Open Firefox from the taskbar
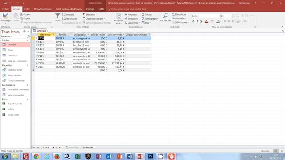 pyautogui.click(x=57, y=156)
